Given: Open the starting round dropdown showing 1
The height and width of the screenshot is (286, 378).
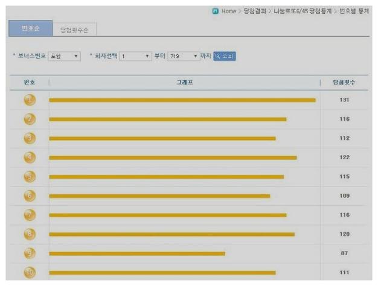Looking at the screenshot, I should coord(135,56).
